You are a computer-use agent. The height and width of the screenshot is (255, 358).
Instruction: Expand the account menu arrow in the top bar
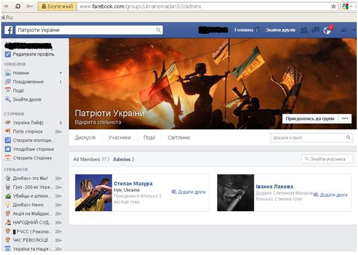354,30
